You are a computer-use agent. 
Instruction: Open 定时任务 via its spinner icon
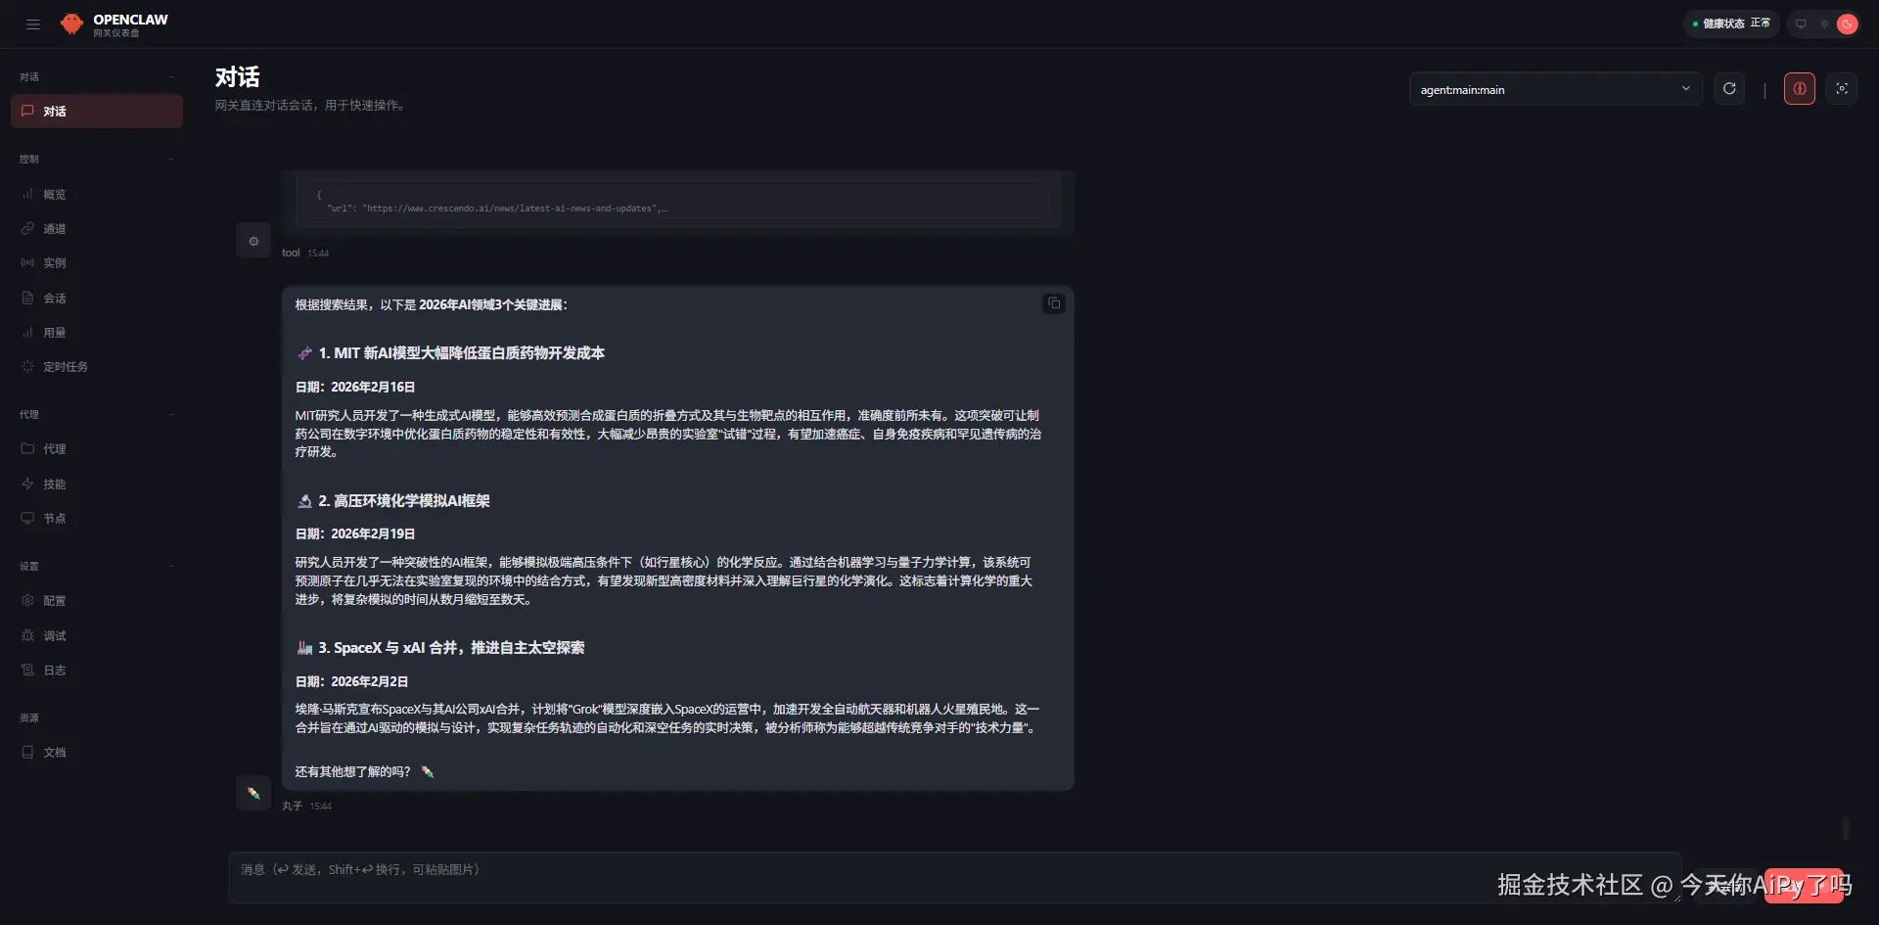pos(27,367)
